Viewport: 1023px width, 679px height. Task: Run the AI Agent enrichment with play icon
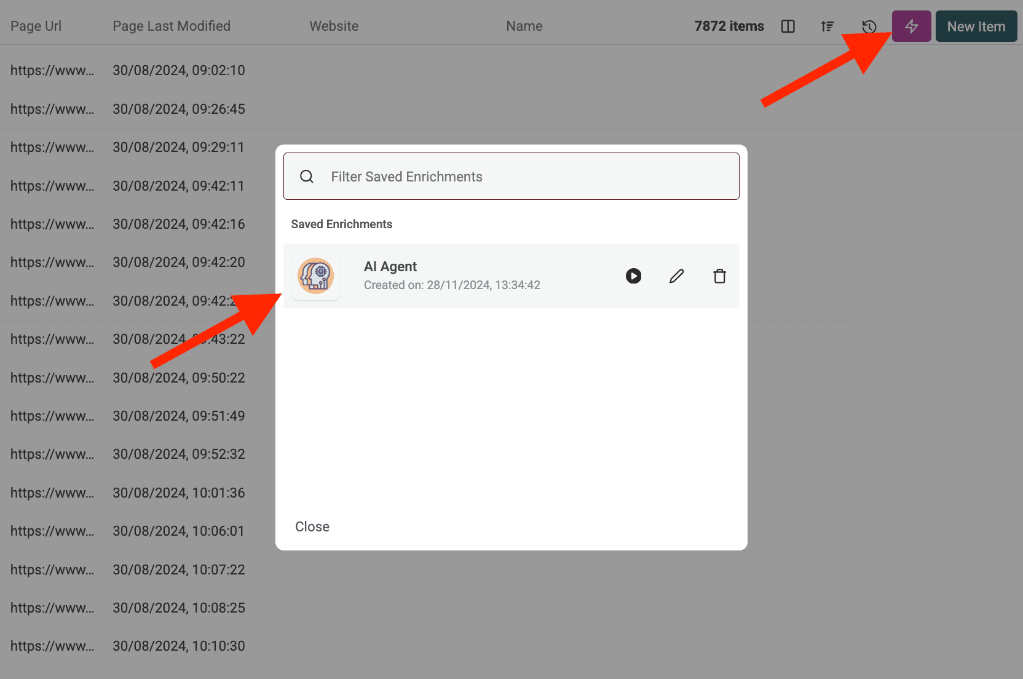point(634,276)
